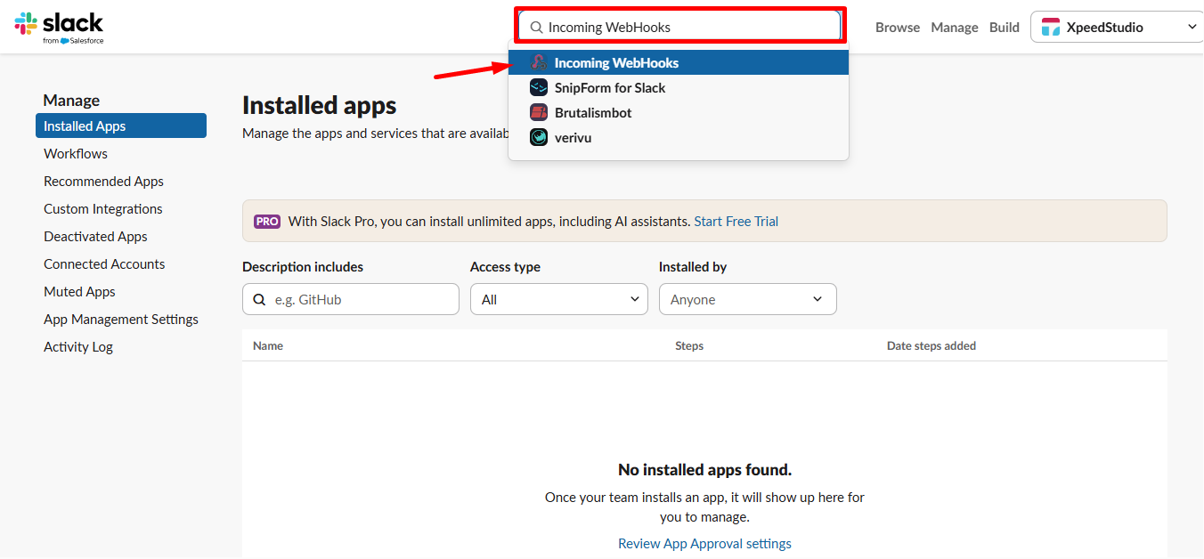
Task: Click the Slack logo icon
Action: (x=24, y=23)
